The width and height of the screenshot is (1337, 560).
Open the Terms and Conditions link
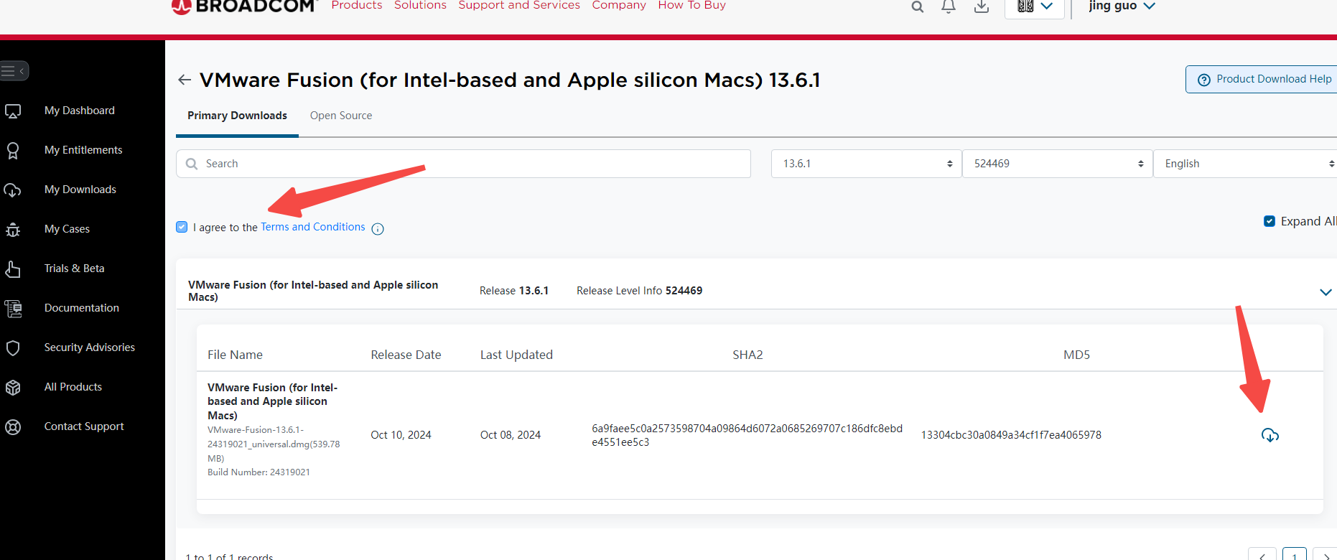pyautogui.click(x=312, y=227)
